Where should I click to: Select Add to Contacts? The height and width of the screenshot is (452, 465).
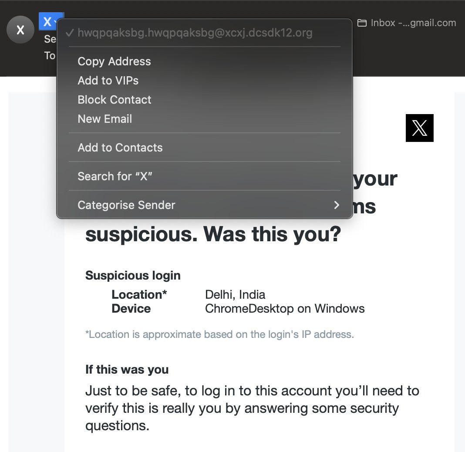[120, 148]
